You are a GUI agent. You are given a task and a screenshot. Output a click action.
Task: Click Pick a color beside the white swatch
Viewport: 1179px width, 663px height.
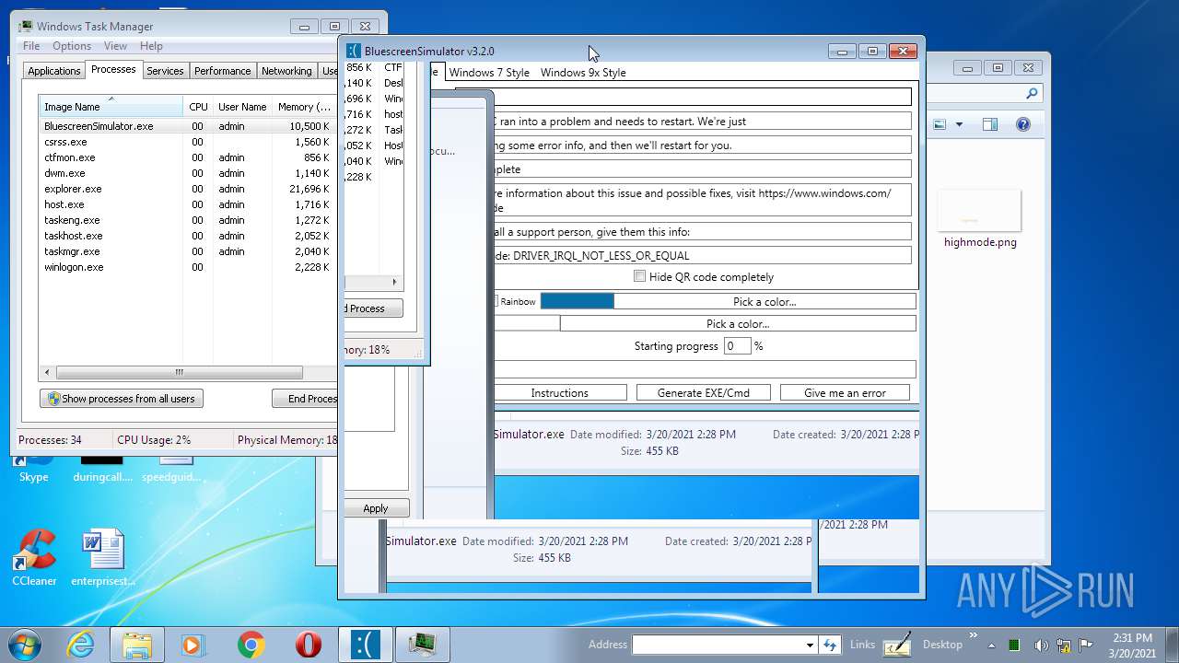(x=738, y=323)
